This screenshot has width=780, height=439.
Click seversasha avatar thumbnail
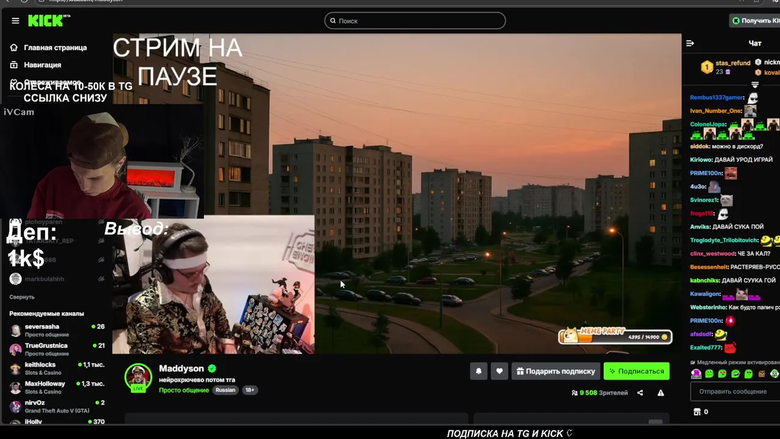15,330
